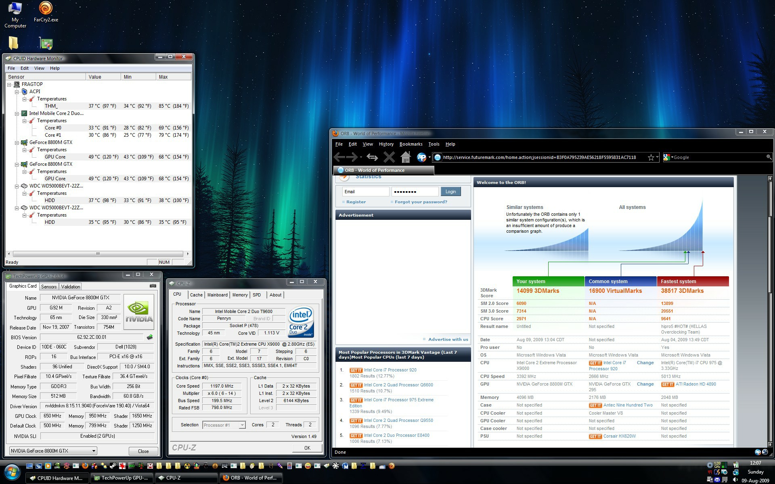Open calculator icon in quick launch
The image size is (775, 484).
point(289,466)
